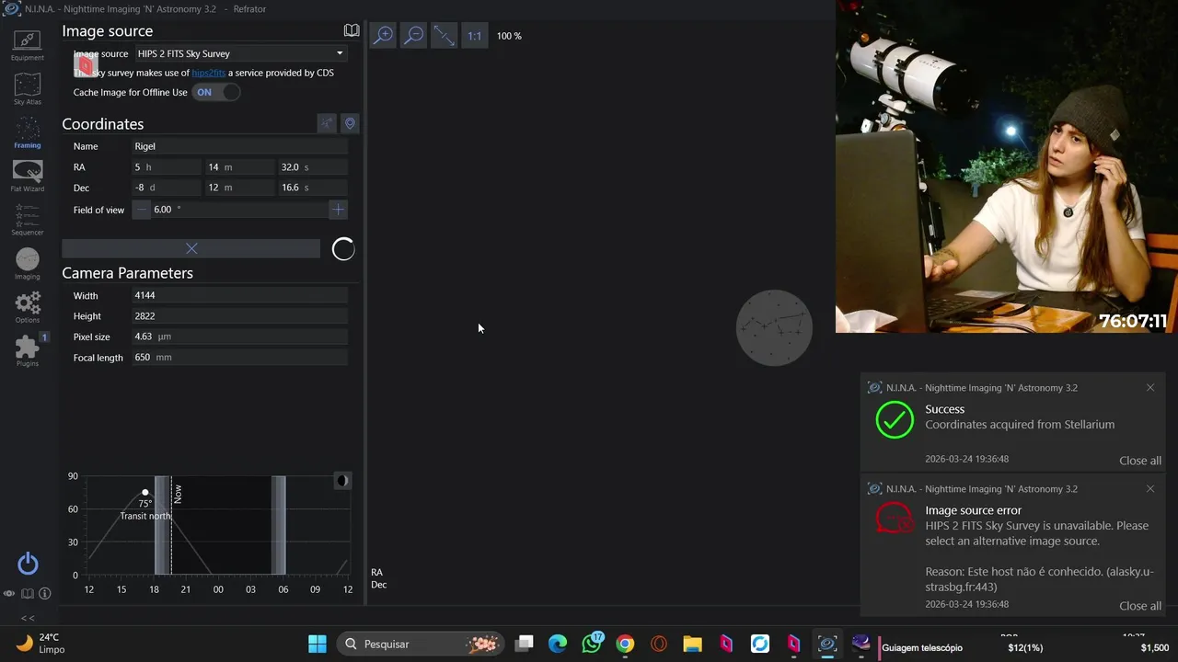The width and height of the screenshot is (1178, 662).
Task: Dismiss the Image source error with X
Action: tap(1150, 489)
